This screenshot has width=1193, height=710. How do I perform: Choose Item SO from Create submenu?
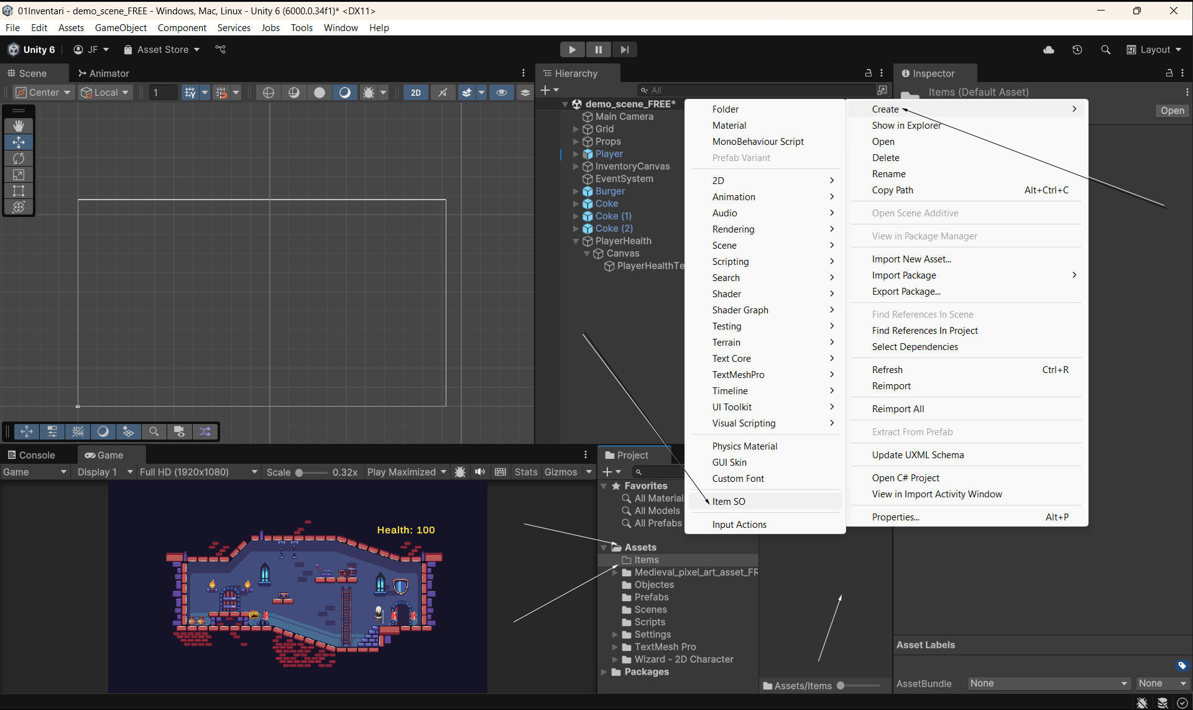coord(729,502)
